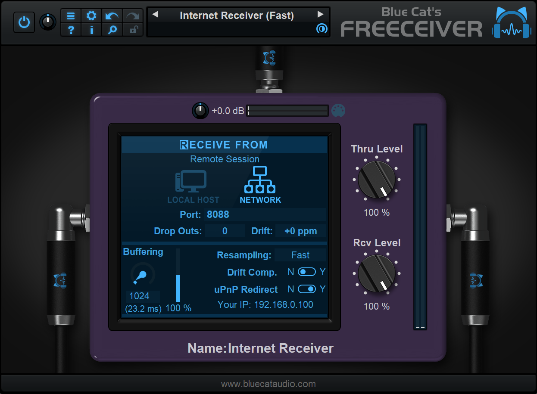The image size is (537, 394).
Task: Click the info button in the toolbar
Action: [x=91, y=30]
